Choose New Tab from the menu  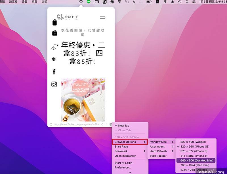pyautogui.click(x=130, y=126)
